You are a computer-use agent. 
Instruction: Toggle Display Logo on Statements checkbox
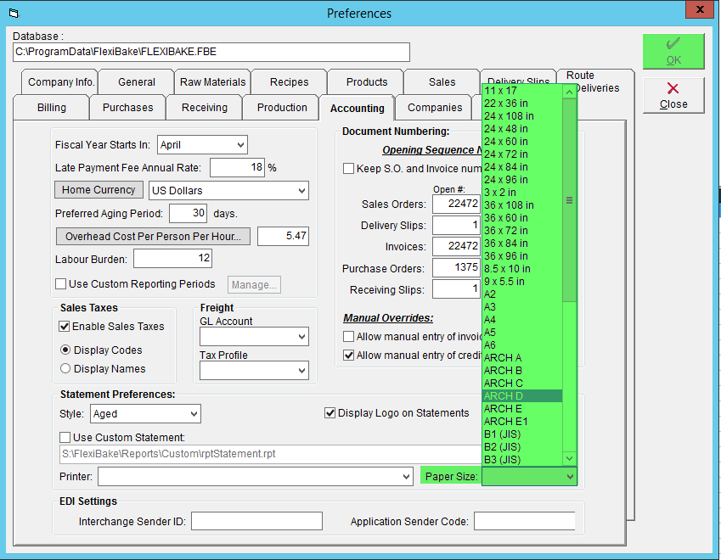point(330,413)
